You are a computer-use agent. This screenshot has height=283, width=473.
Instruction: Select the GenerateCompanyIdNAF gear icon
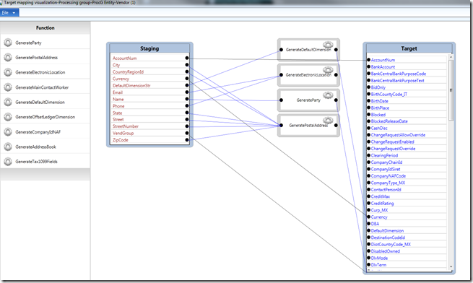8,132
